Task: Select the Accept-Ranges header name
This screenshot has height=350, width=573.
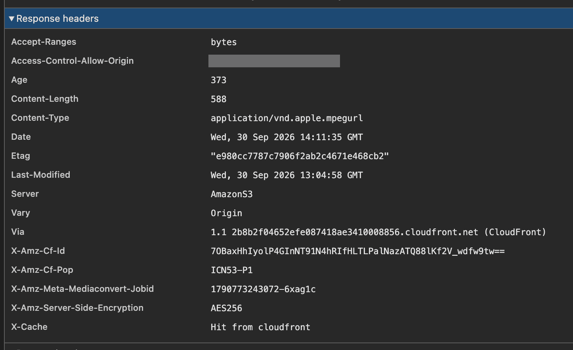Action: click(44, 42)
